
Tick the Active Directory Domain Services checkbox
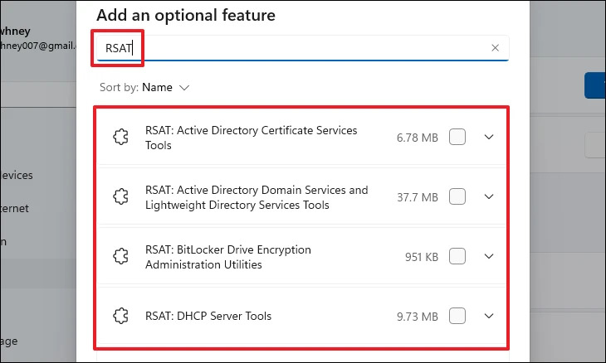(x=457, y=197)
